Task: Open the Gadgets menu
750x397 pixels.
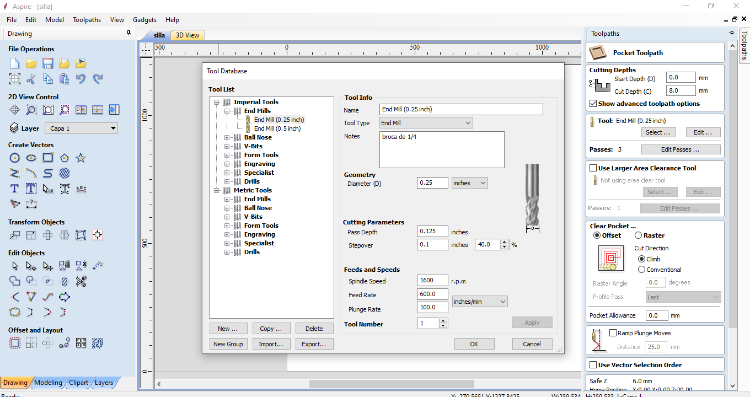Action: tap(145, 19)
